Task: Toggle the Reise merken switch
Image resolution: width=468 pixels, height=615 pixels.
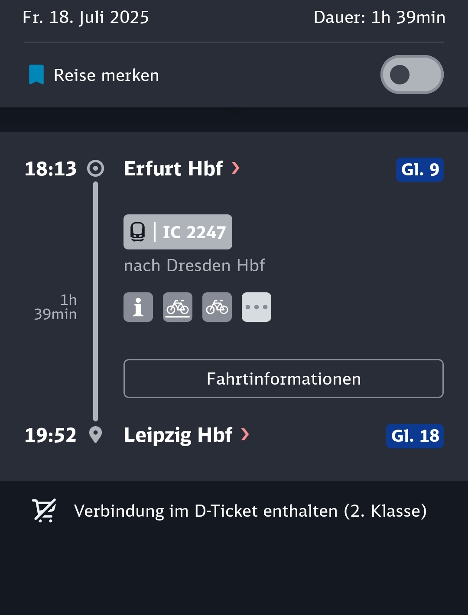Action: tap(412, 74)
